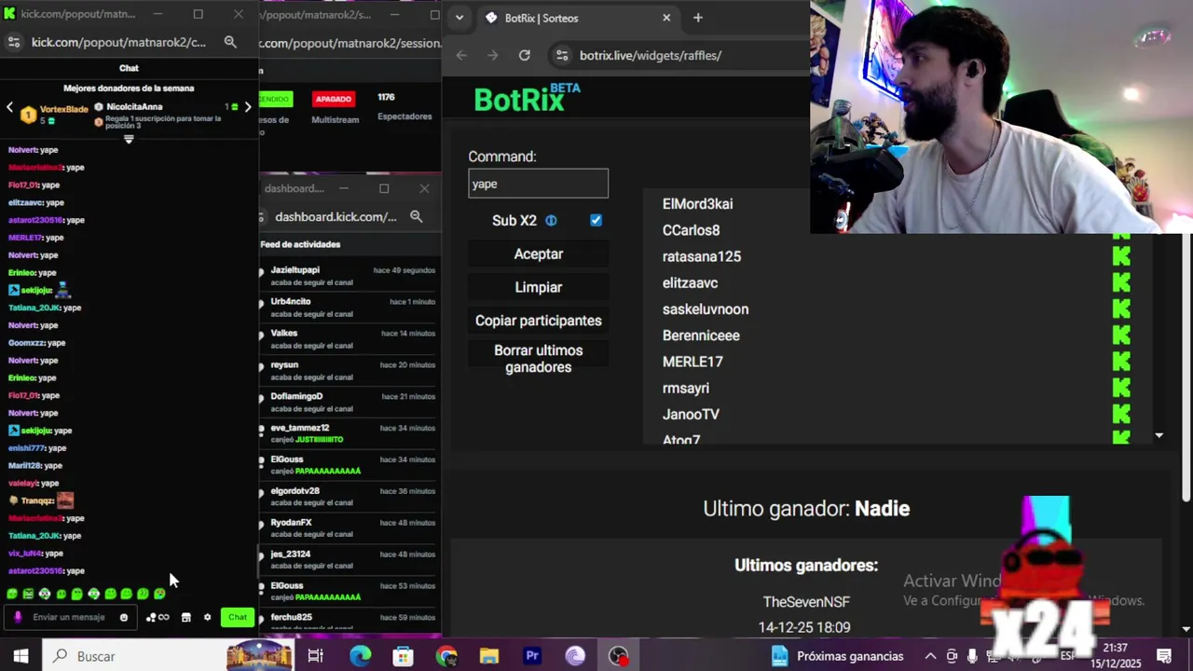Click the green ENCENDIDO status toggle

pos(276,99)
